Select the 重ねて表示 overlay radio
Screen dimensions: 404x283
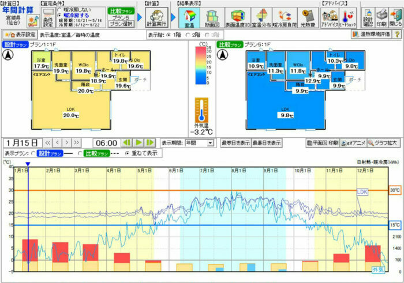coord(127,153)
